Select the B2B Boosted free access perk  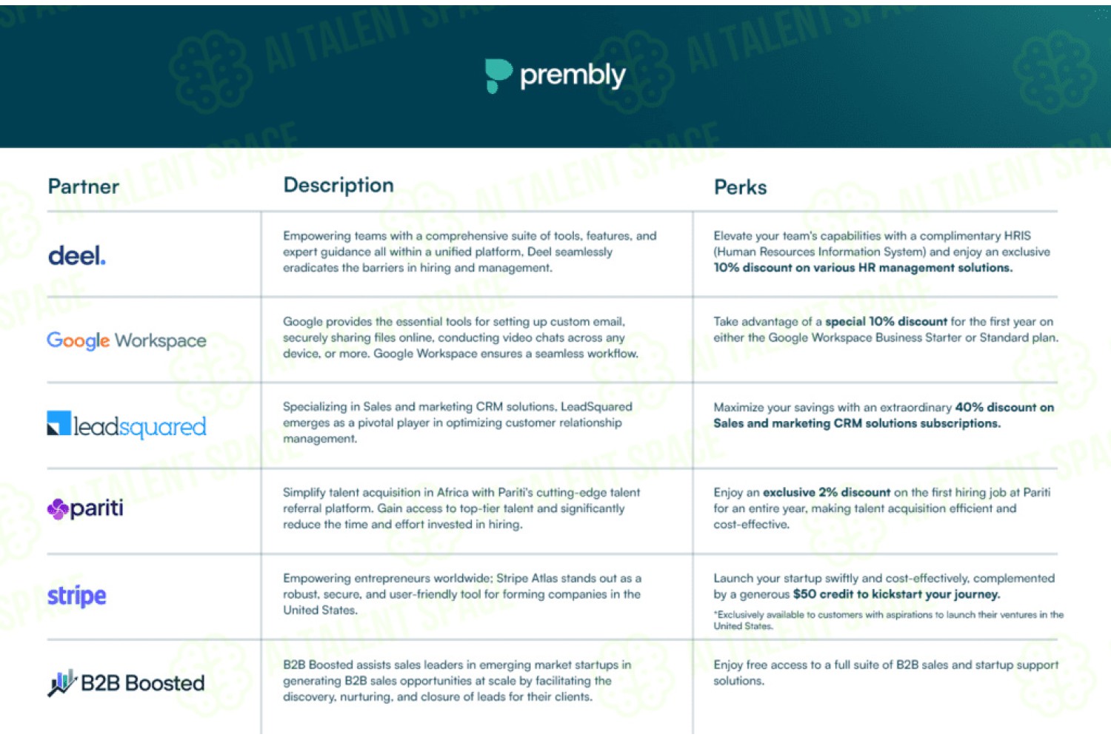[x=886, y=673]
